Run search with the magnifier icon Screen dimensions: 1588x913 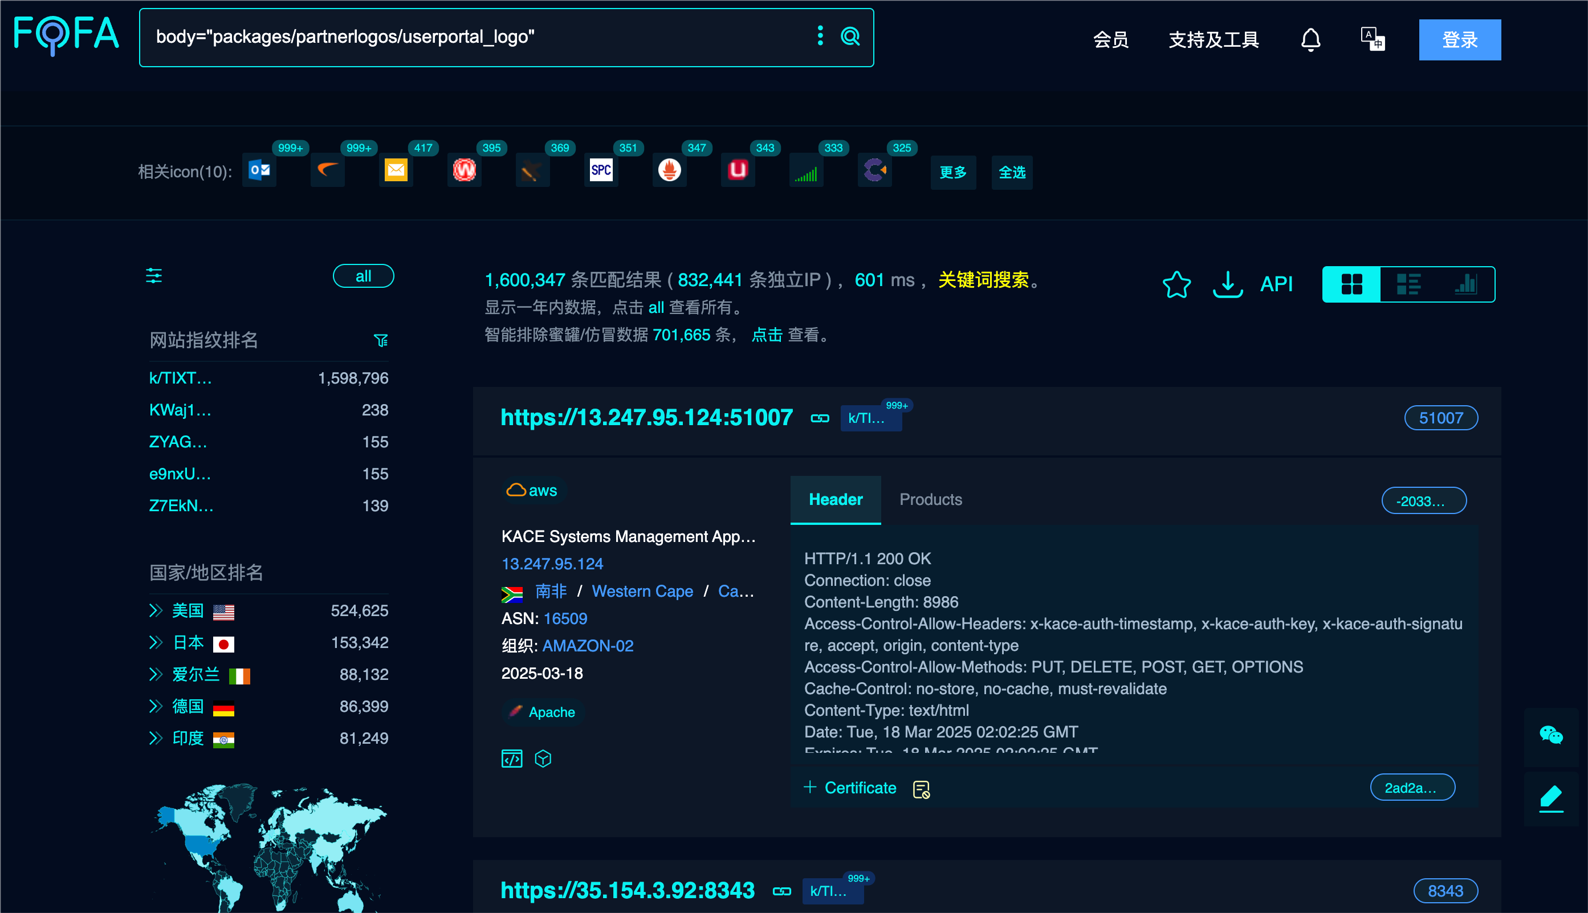[x=850, y=36]
